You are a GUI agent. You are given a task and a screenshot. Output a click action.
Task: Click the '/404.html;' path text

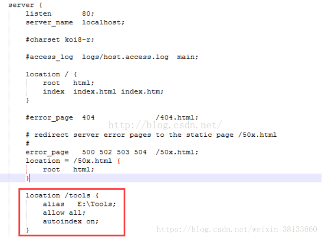pos(177,118)
